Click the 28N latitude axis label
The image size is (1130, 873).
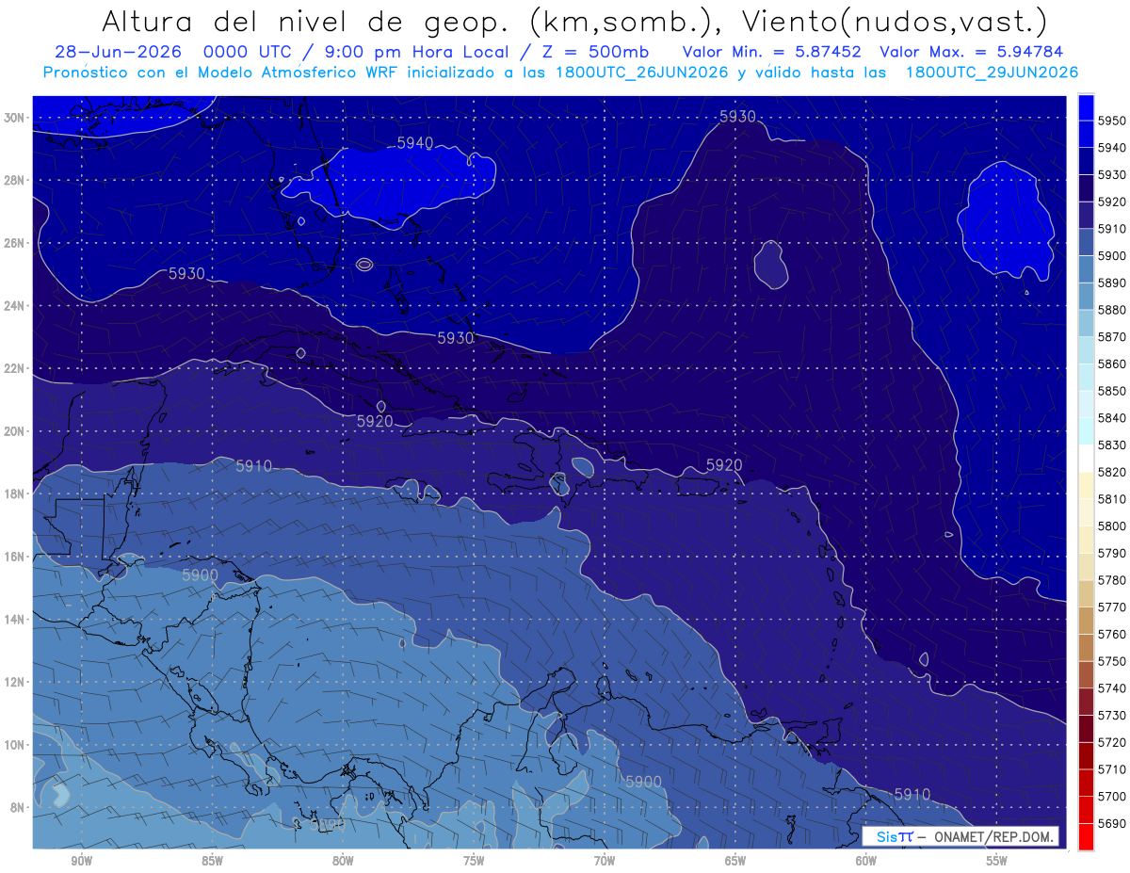[13, 180]
